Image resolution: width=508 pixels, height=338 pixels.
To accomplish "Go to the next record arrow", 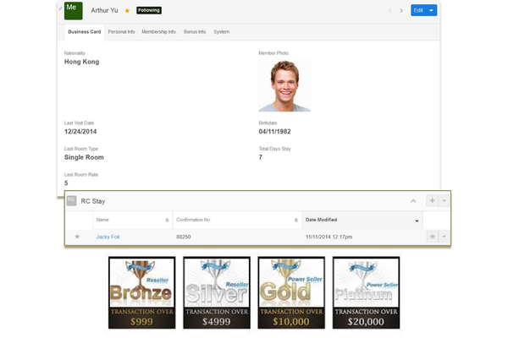I will 401,11.
